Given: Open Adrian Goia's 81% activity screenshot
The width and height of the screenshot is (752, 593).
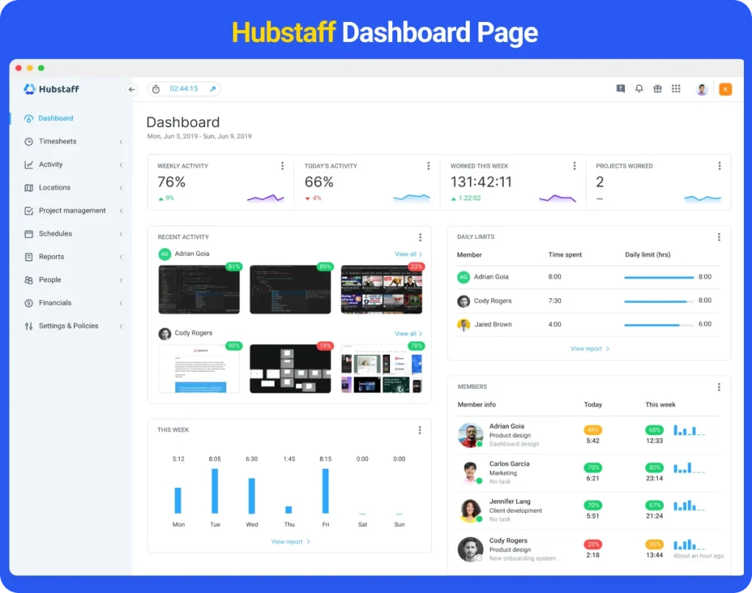Looking at the screenshot, I should click(x=199, y=290).
